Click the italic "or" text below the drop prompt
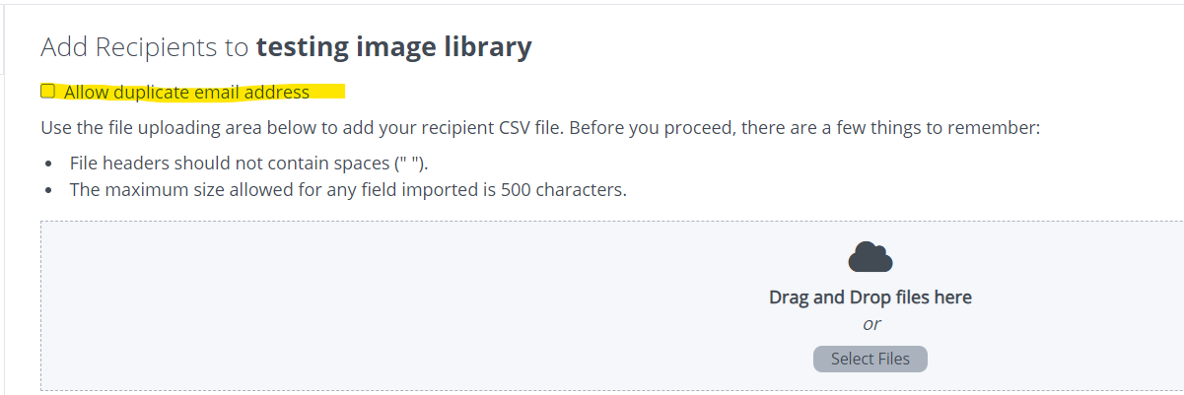Viewport: 1184px width, 395px height. tap(871, 324)
